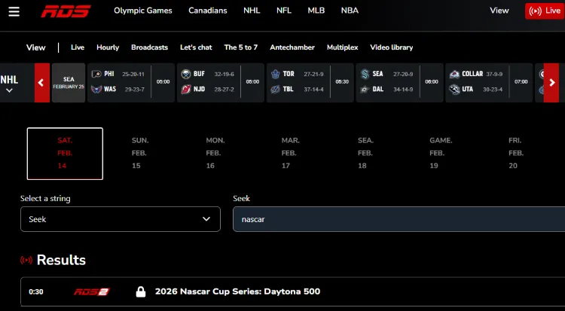Select the Olympic Games menu item

[143, 11]
